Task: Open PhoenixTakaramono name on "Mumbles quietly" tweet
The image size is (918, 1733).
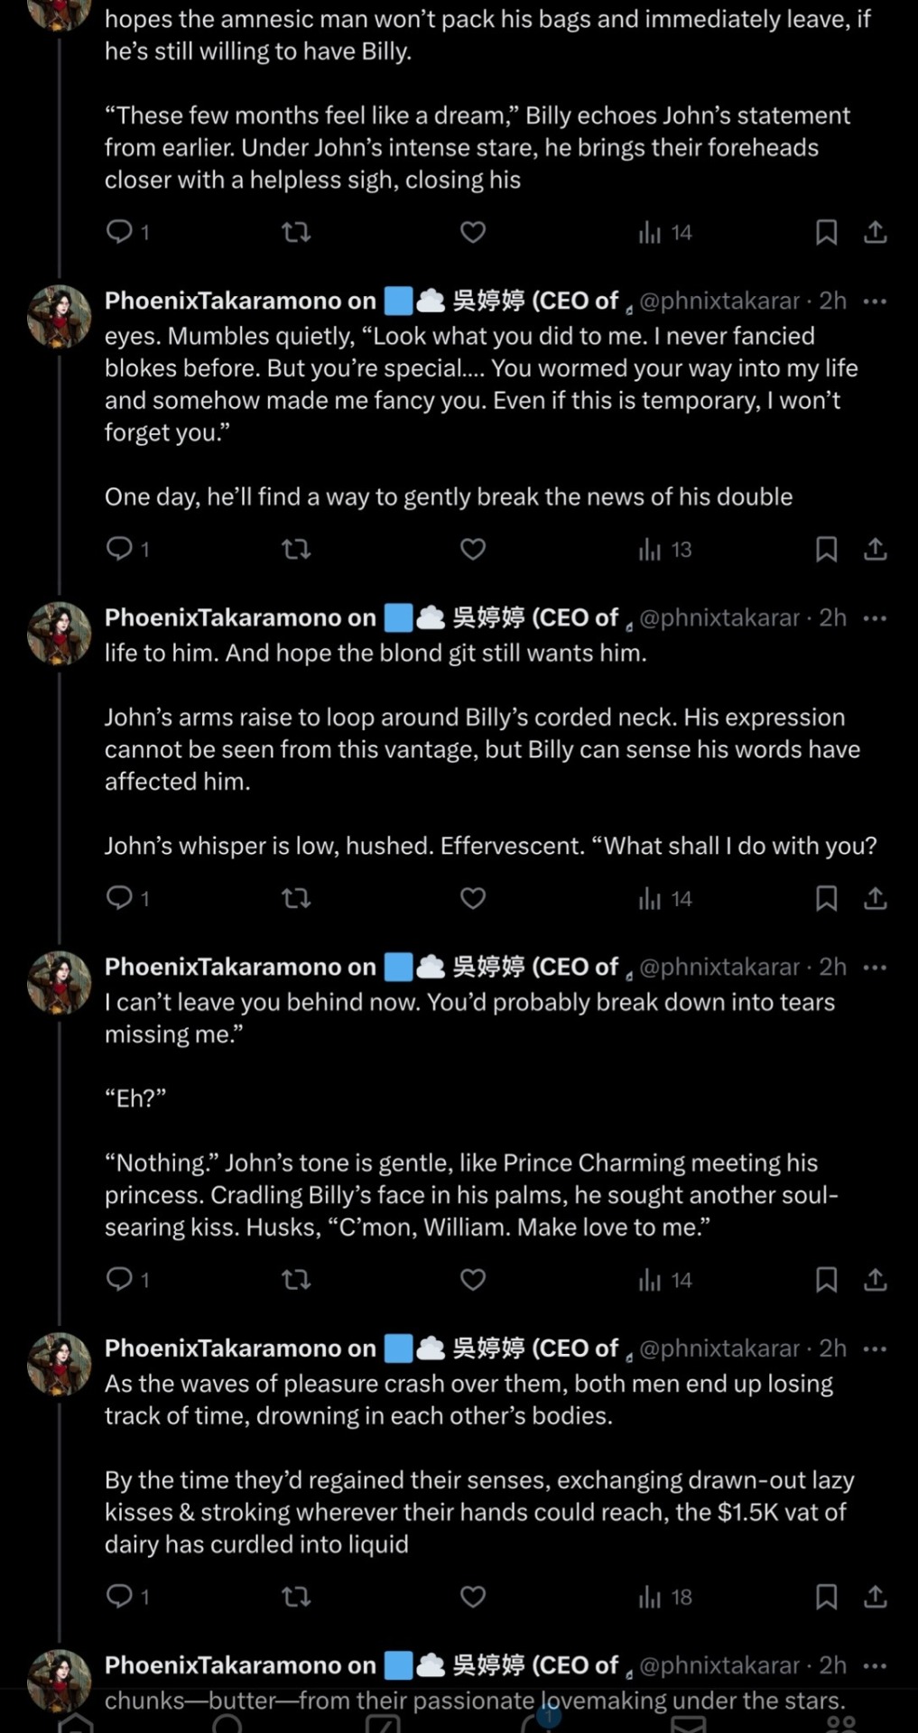Action: (239, 301)
